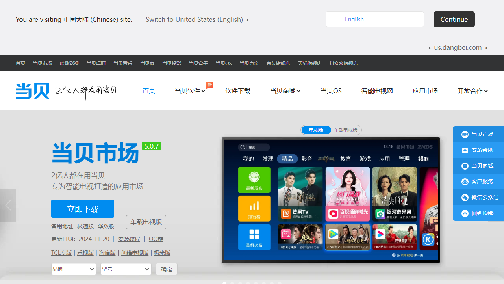Open 天猫旗舰店 in top bar
504x284 pixels.
tap(310, 63)
